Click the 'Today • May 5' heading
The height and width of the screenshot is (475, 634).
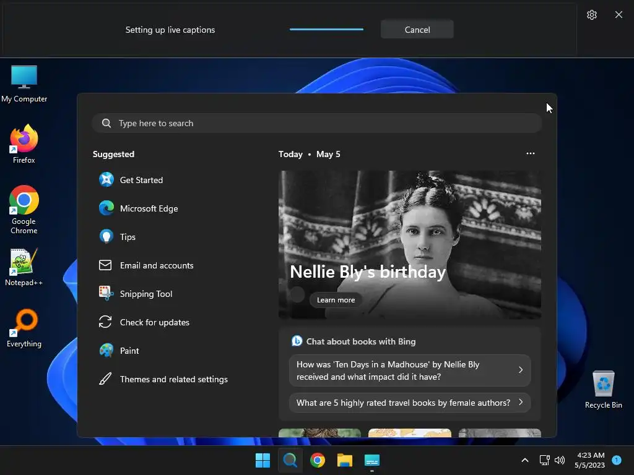tap(310, 154)
